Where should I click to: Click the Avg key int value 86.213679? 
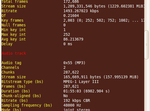73,39
